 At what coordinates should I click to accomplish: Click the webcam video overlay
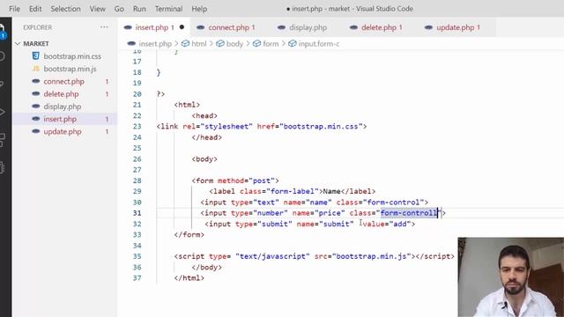pos(511,277)
